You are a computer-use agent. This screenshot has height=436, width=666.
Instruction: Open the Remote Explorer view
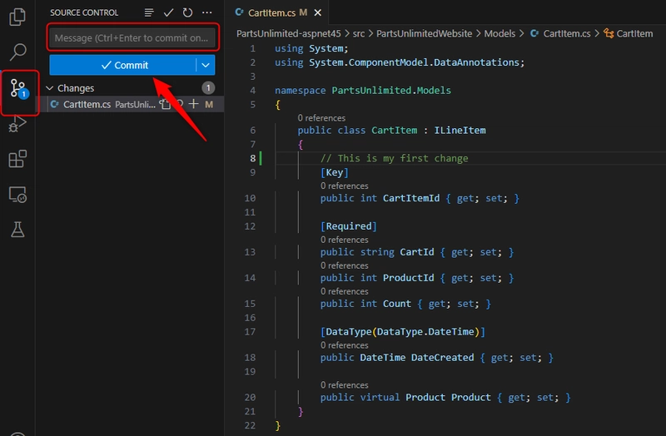[x=17, y=195]
